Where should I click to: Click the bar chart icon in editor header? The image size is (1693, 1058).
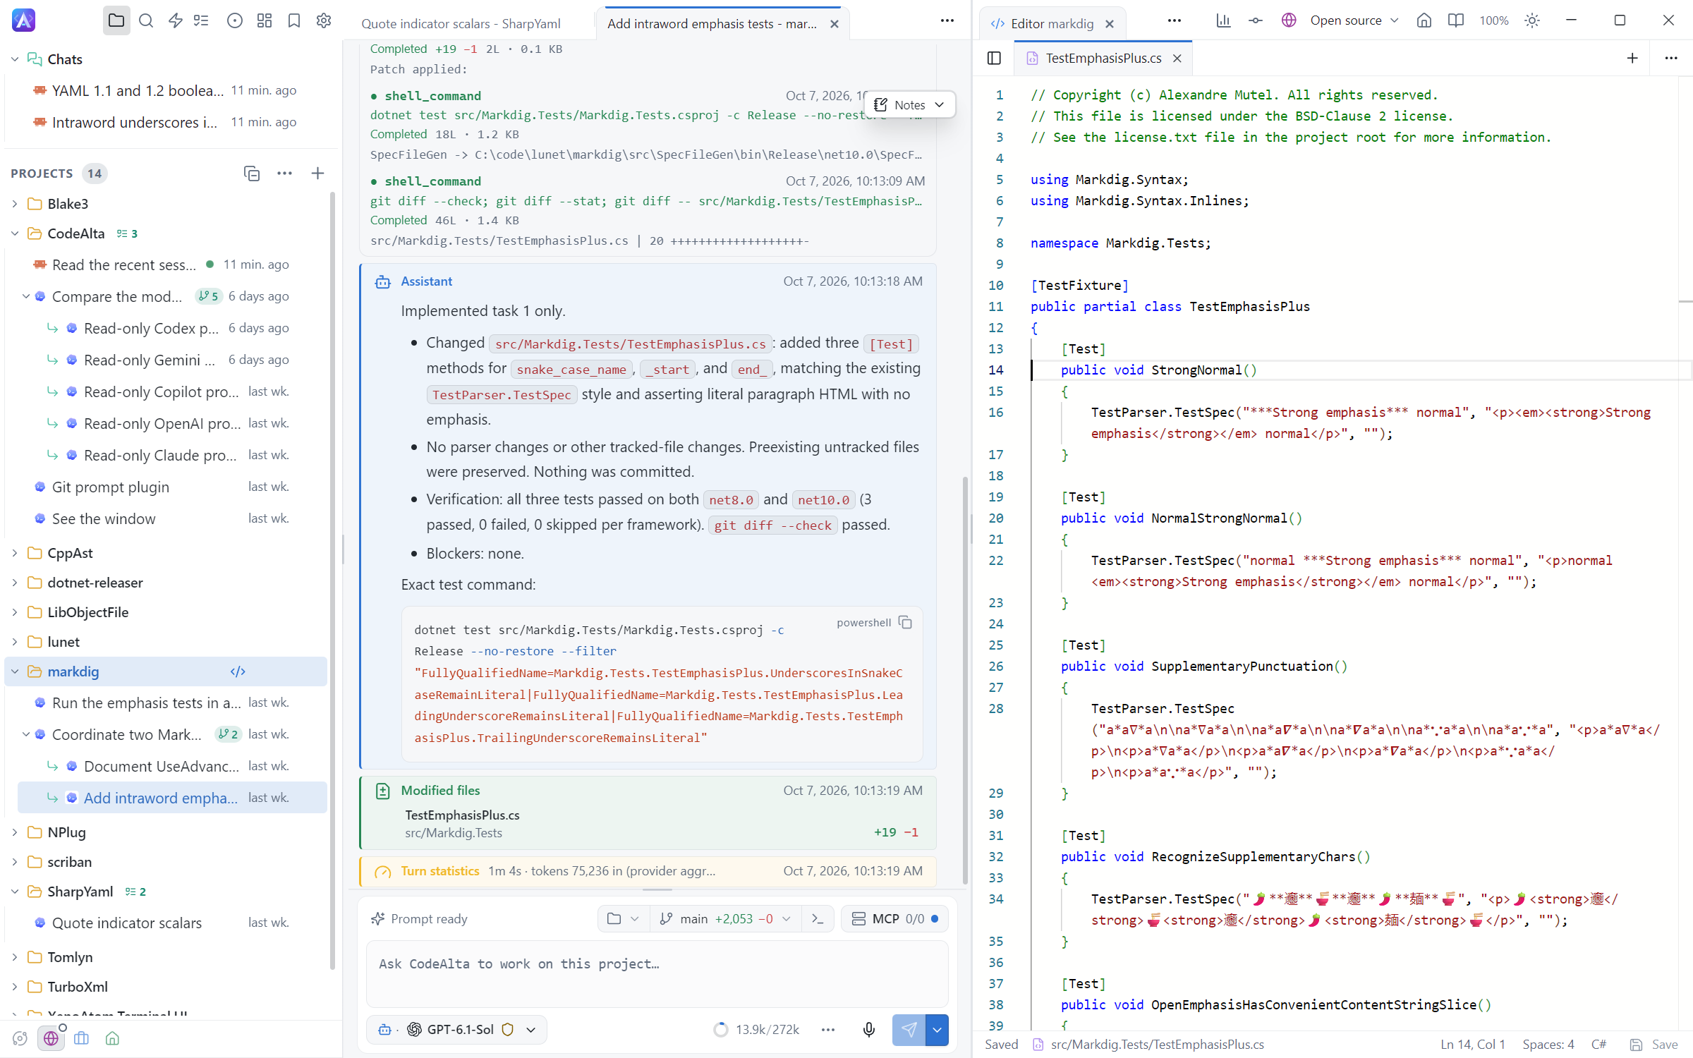(x=1223, y=20)
